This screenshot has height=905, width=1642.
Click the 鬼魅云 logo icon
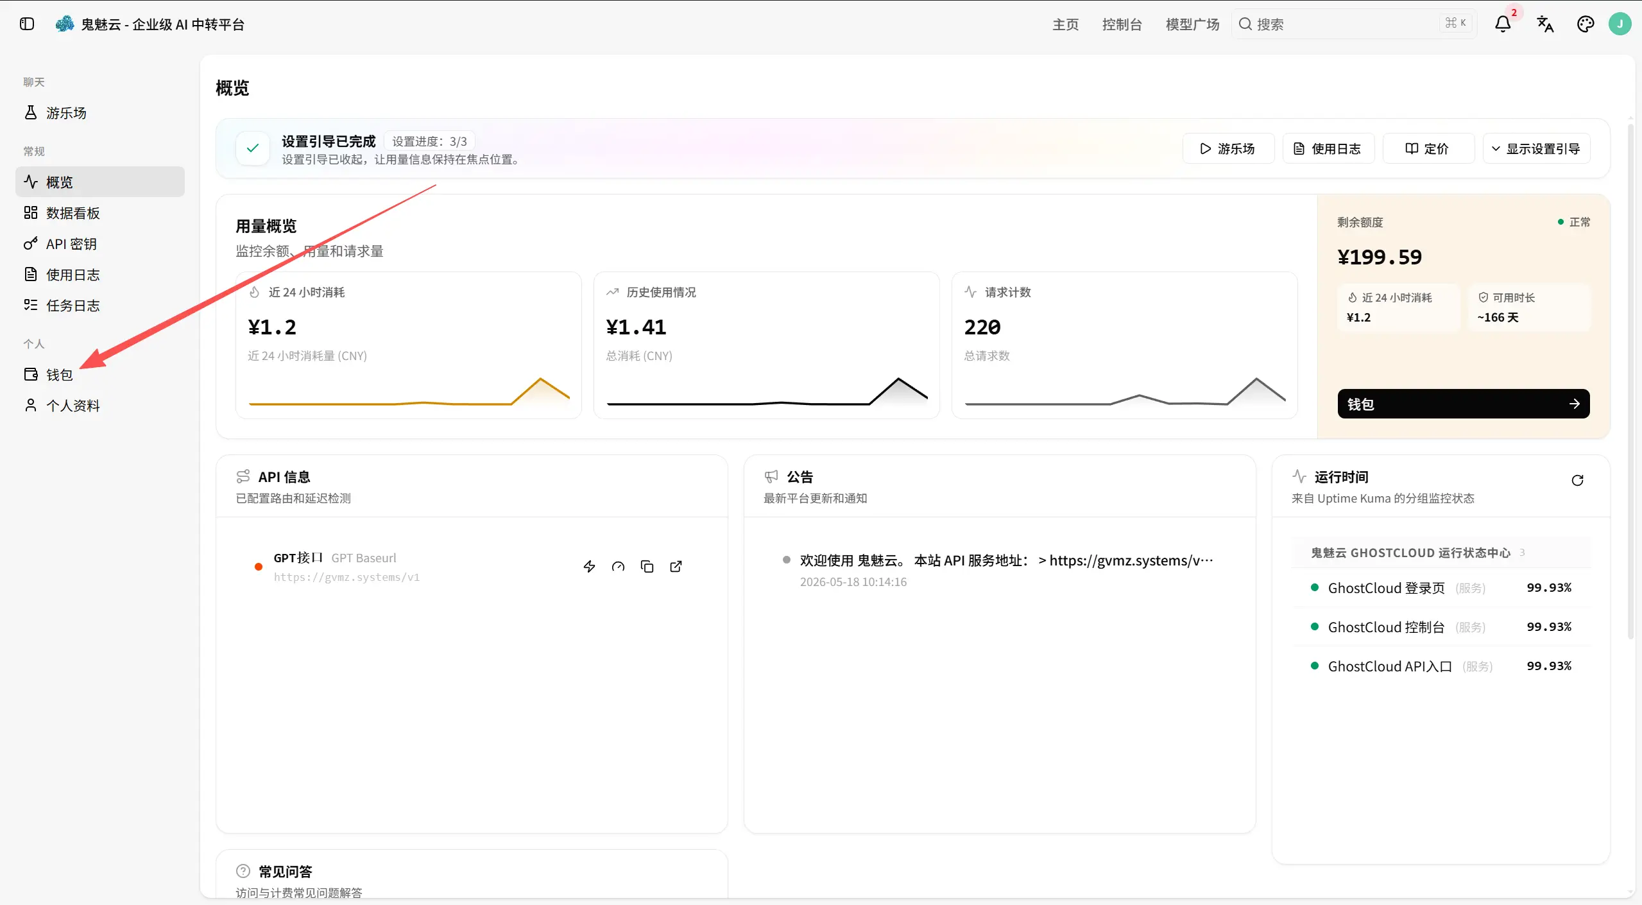pos(65,24)
